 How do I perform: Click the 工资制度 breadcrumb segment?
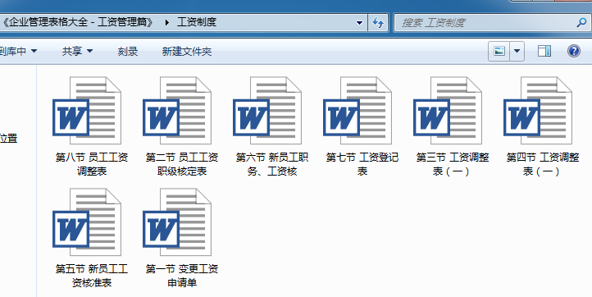[196, 22]
